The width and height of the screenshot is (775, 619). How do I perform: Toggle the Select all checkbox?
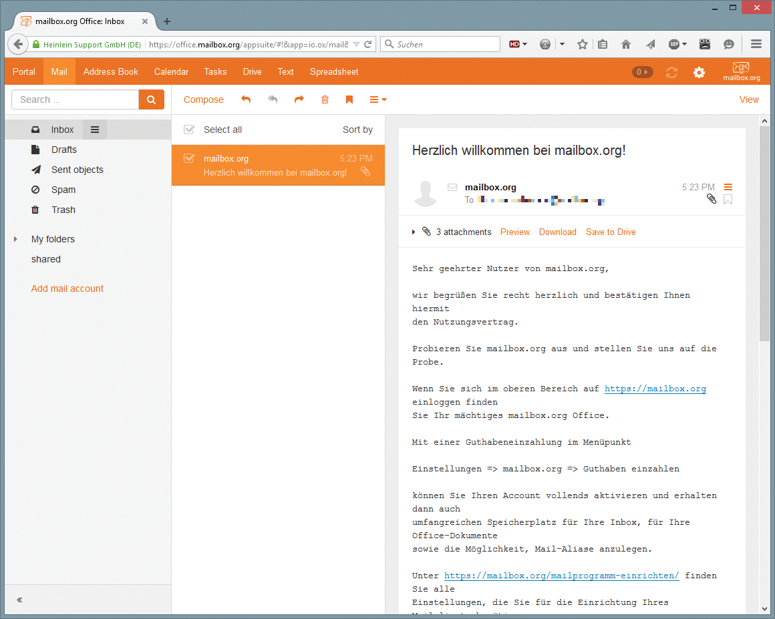pyautogui.click(x=189, y=130)
